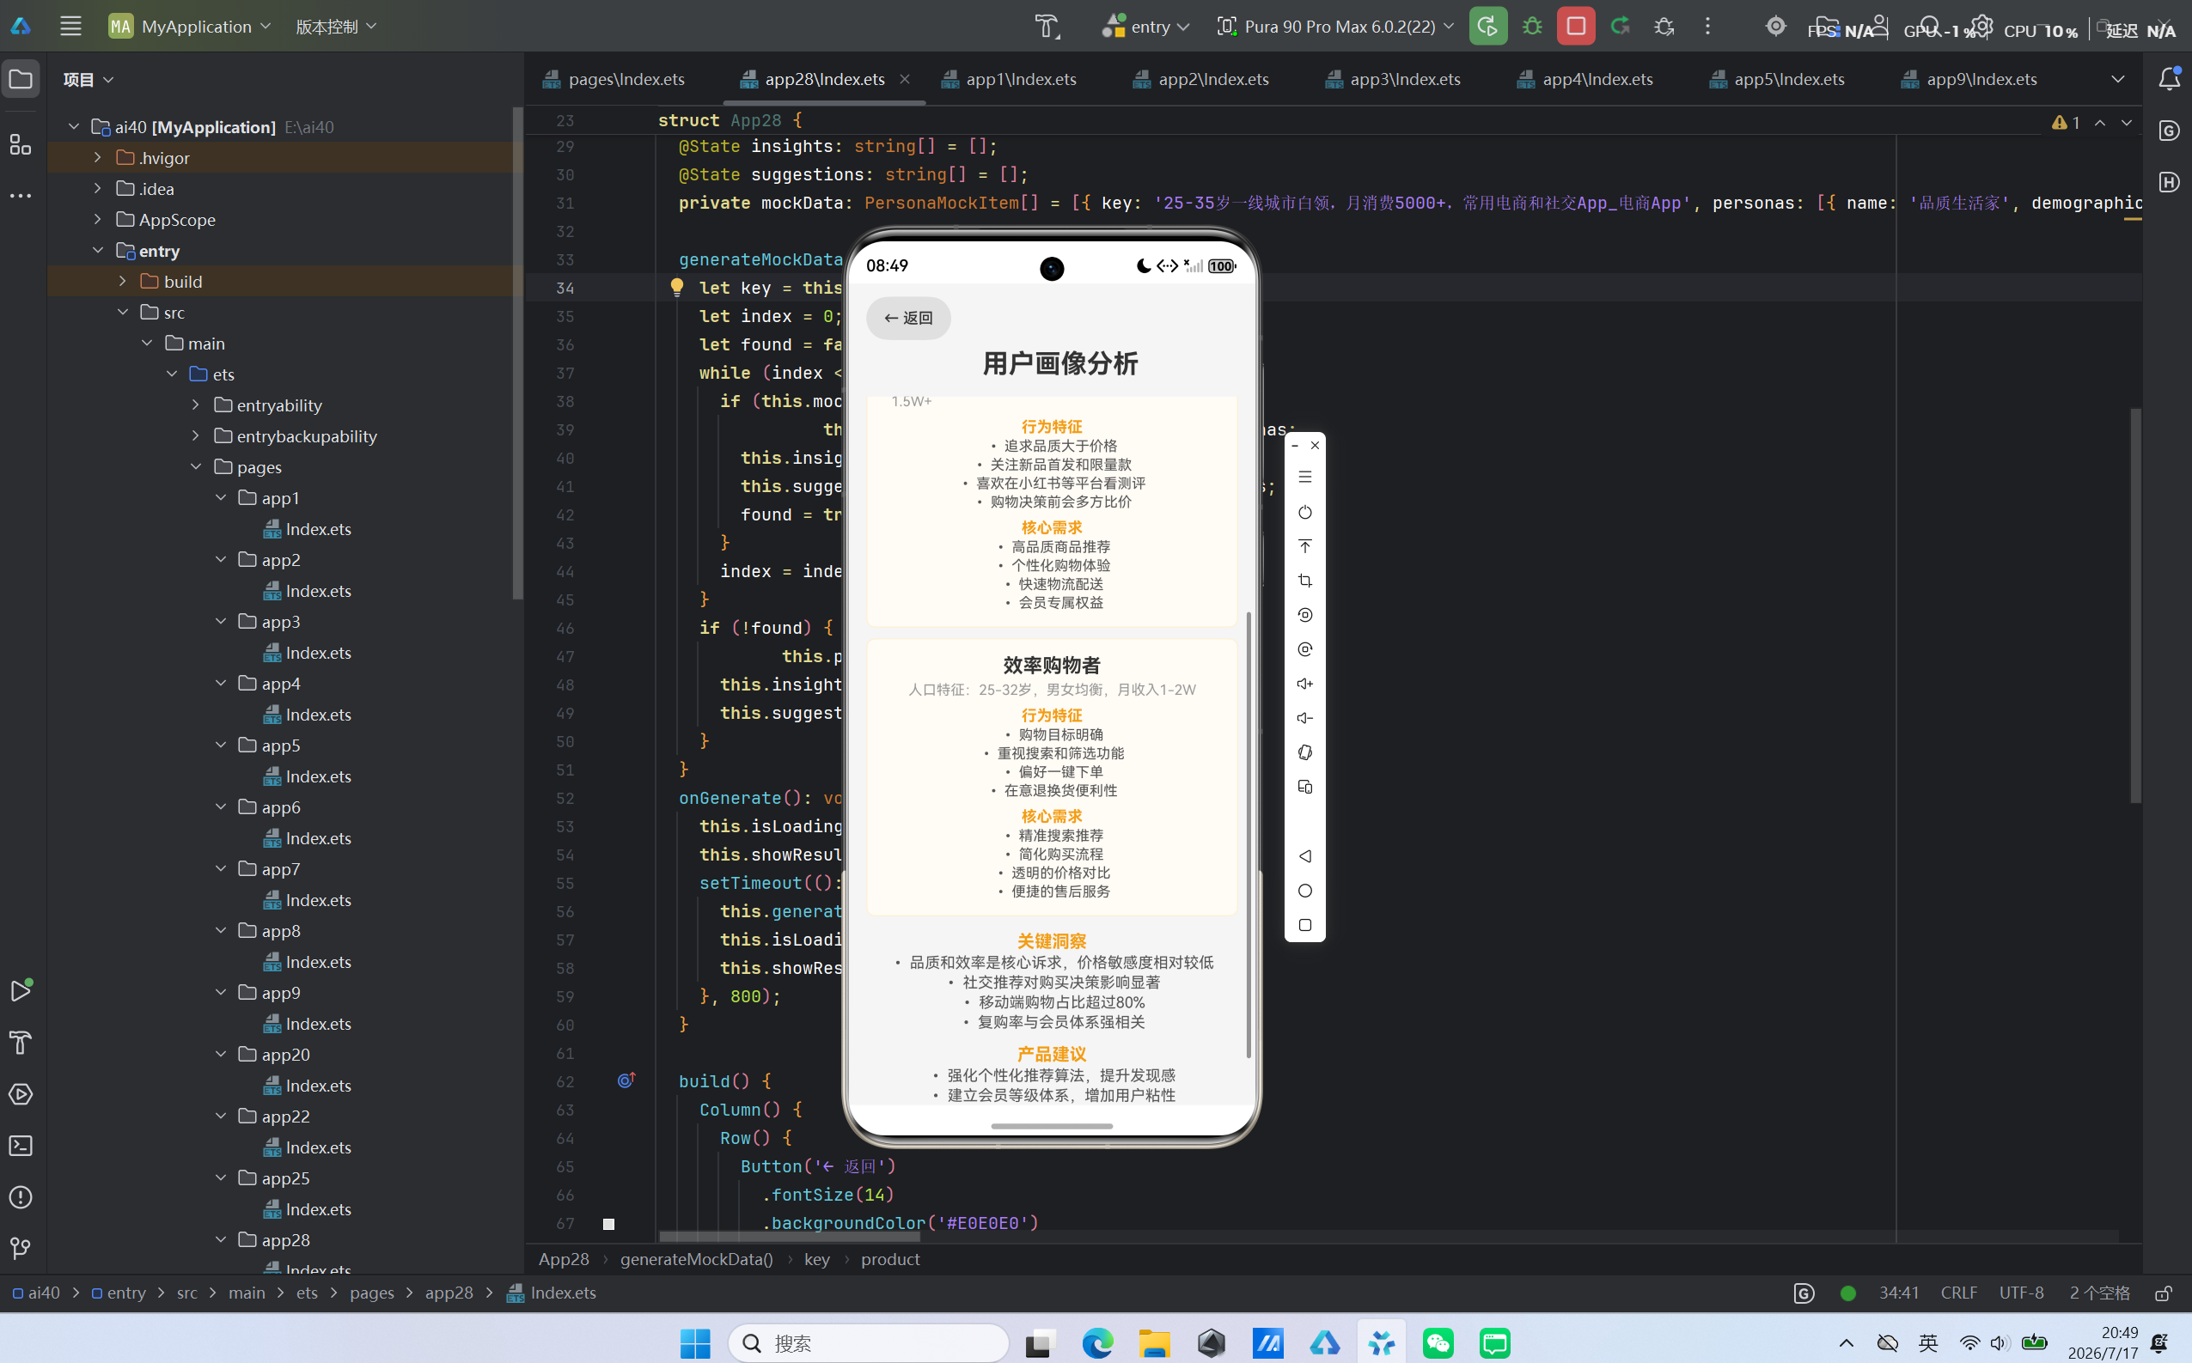This screenshot has height=1363, width=2192.
Task: Open WeChat from the Windows taskbar
Action: [x=1438, y=1343]
